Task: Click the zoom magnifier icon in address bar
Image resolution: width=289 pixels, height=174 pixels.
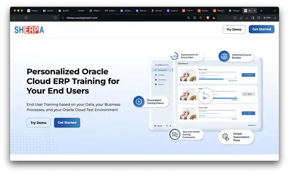Action: coord(189,18)
